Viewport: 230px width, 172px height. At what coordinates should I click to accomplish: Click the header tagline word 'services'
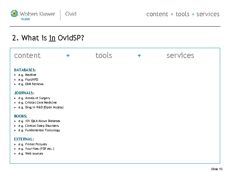208,14
